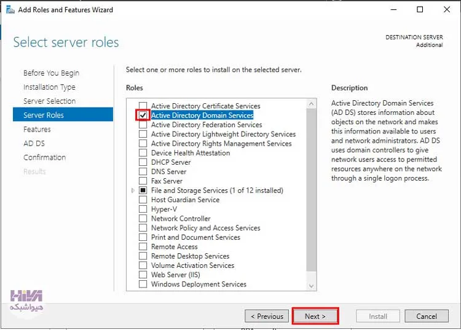Check Active Directory Certificate Services role
The width and height of the screenshot is (461, 330).
point(143,106)
